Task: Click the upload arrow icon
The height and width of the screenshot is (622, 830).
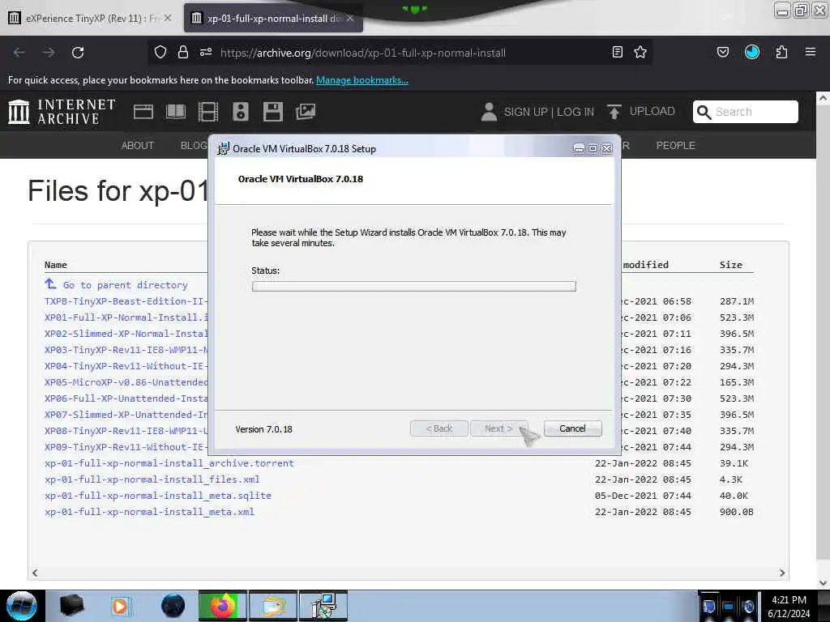Action: coord(614,112)
